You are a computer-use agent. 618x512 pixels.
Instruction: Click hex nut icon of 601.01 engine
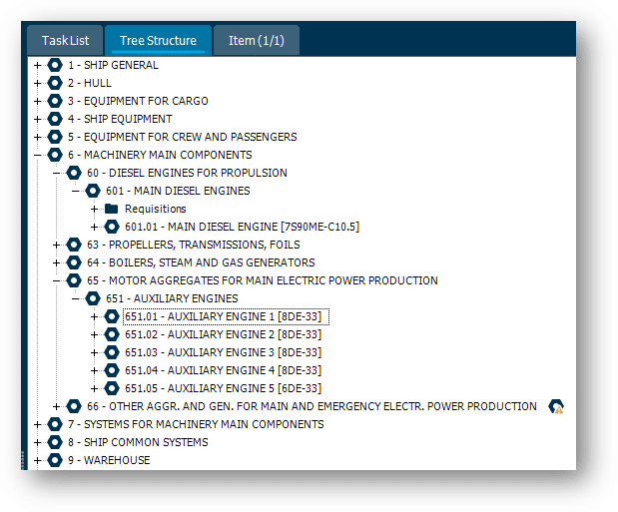click(x=112, y=227)
